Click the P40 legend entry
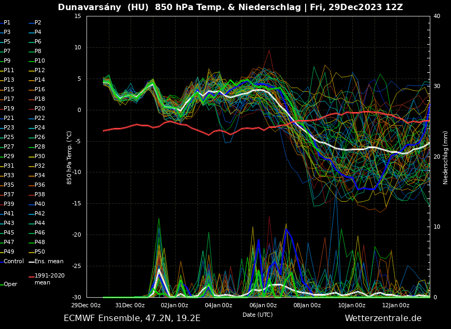451x329 pixels. [x=40, y=204]
